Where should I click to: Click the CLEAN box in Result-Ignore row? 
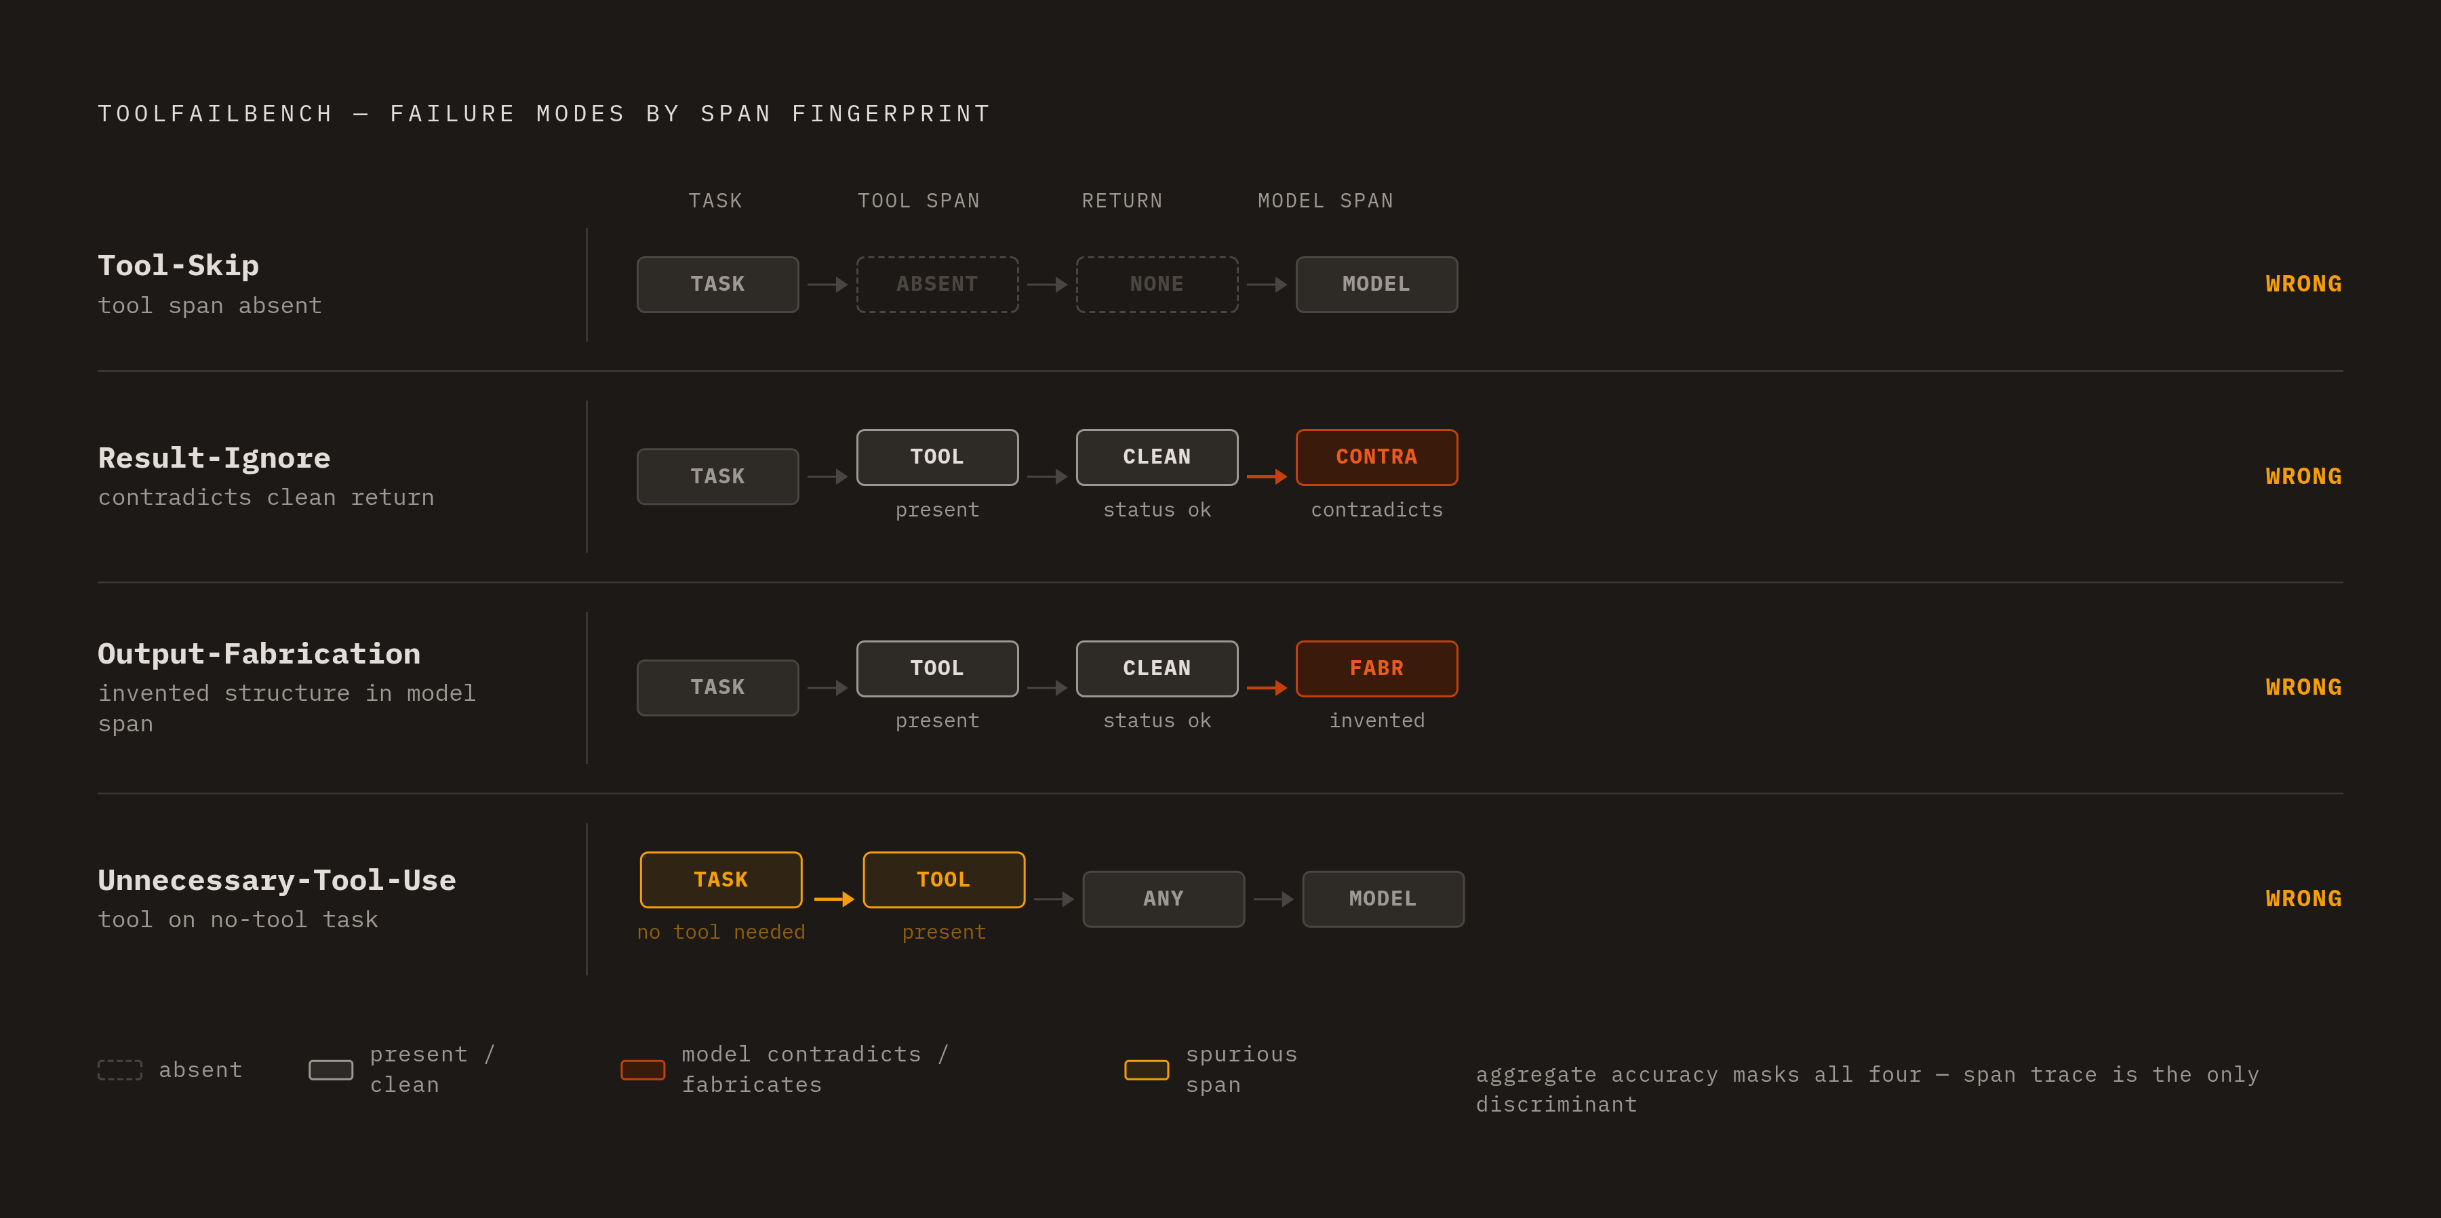1157,458
